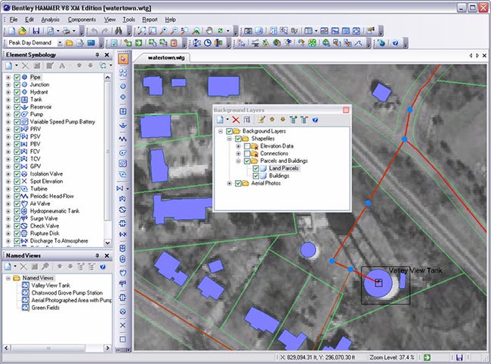The width and height of the screenshot is (491, 364).
Task: Toggle the Hydrant element checkbox
Action: (x=17, y=92)
